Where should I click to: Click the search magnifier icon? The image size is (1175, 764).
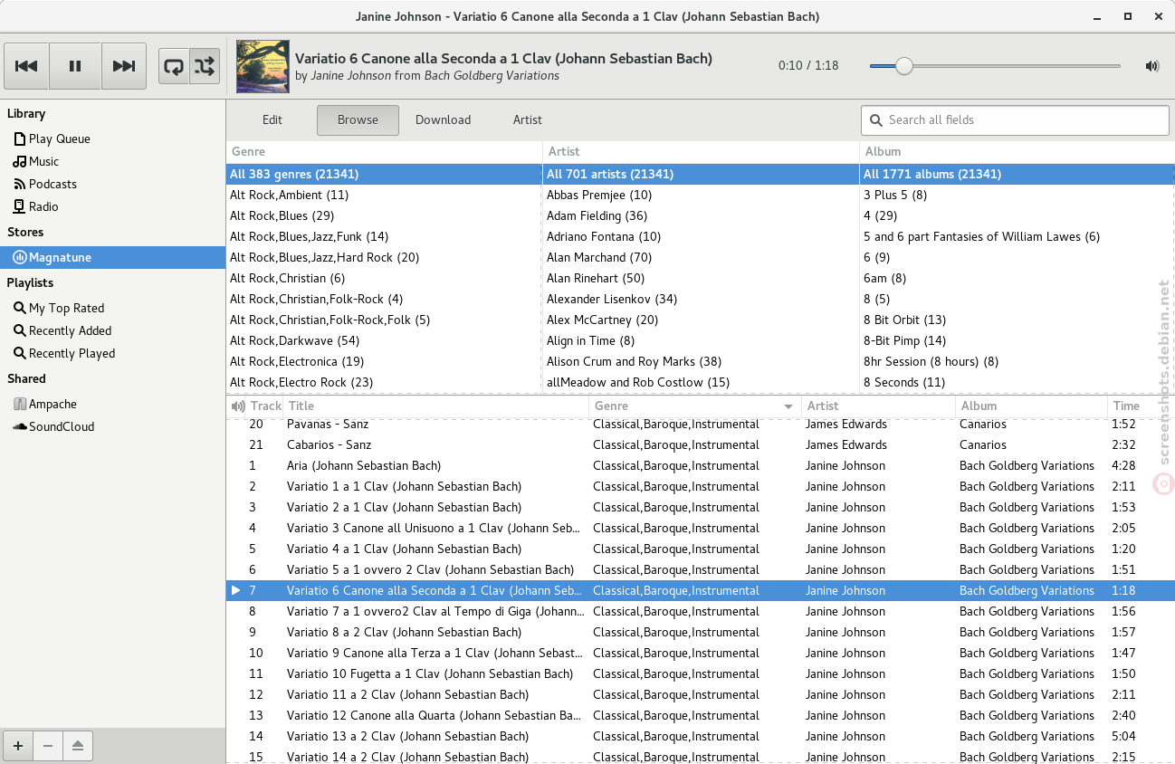pos(875,119)
